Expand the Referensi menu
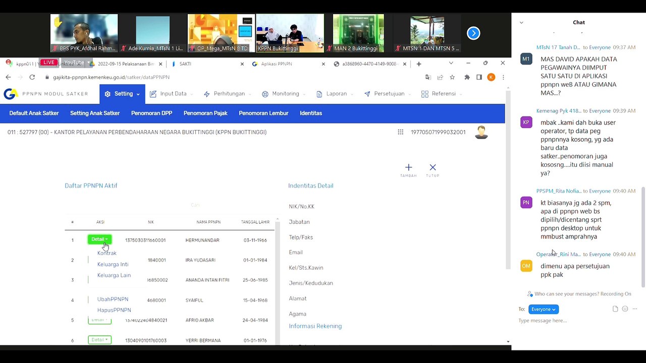The height and width of the screenshot is (363, 646). coord(442,94)
